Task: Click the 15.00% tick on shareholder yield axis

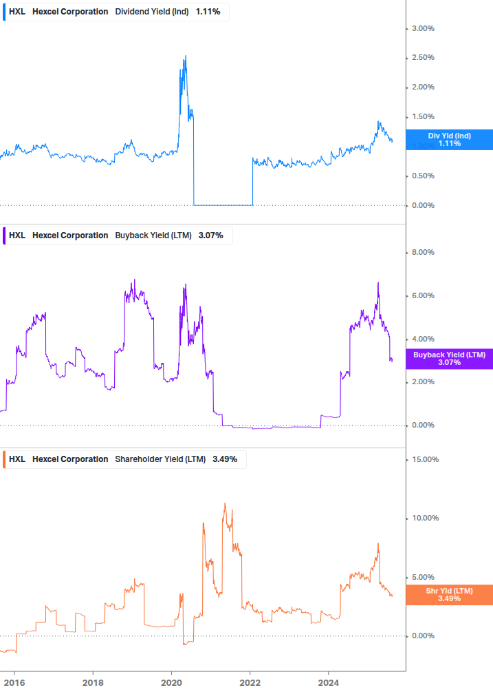Action: (425, 459)
